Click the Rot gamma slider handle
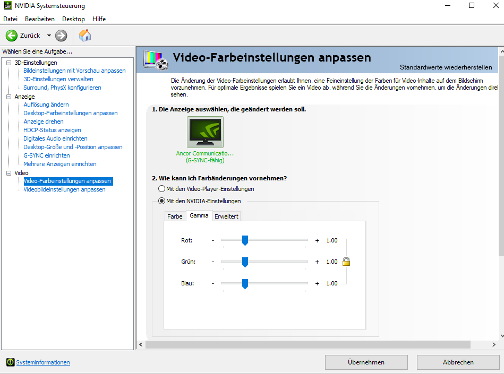The image size is (504, 374). tap(245, 240)
